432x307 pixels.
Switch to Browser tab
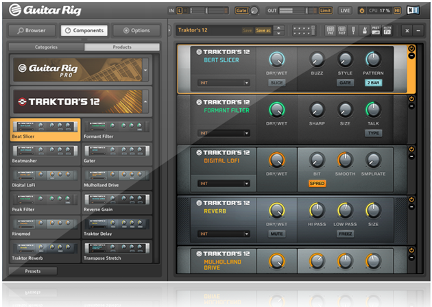(x=32, y=30)
